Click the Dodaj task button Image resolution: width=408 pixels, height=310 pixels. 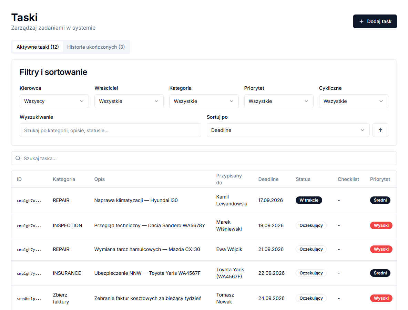tap(375, 21)
